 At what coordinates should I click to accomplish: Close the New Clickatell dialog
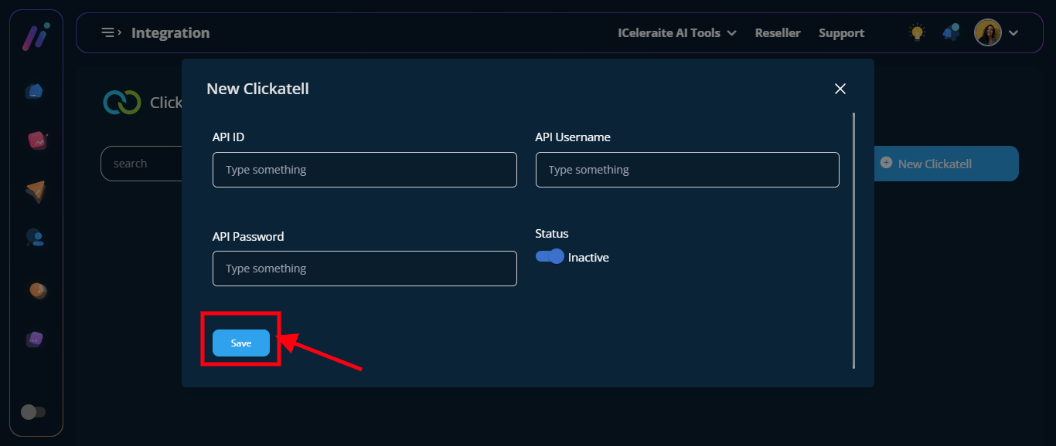point(840,89)
